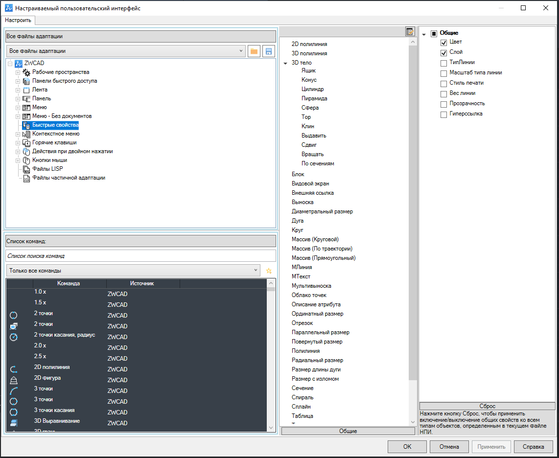
Task: Click the Контекстное меню node icon
Action: coord(26,134)
